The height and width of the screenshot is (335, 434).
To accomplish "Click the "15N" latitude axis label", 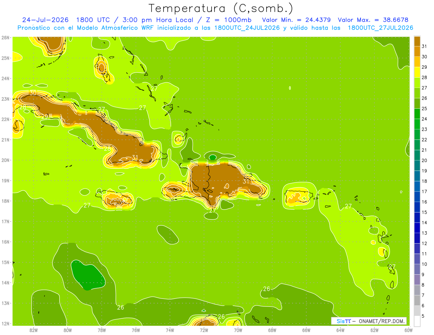I will pyautogui.click(x=5, y=262).
